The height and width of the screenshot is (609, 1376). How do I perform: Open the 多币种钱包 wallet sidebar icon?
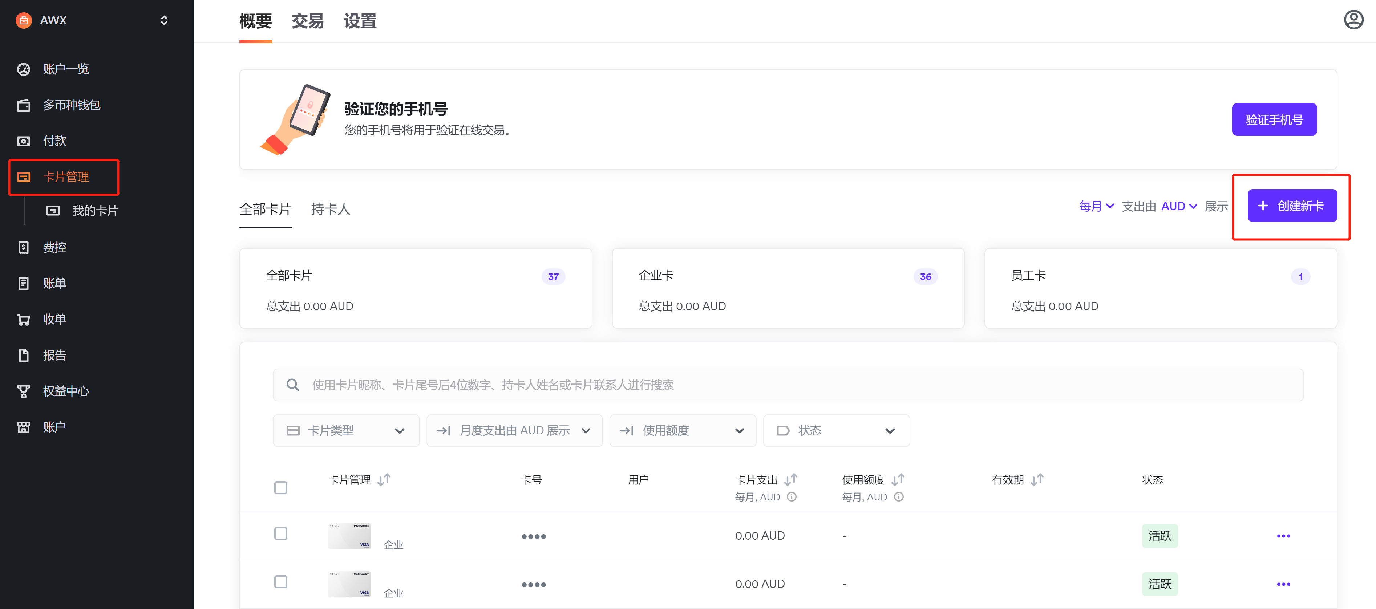point(24,105)
